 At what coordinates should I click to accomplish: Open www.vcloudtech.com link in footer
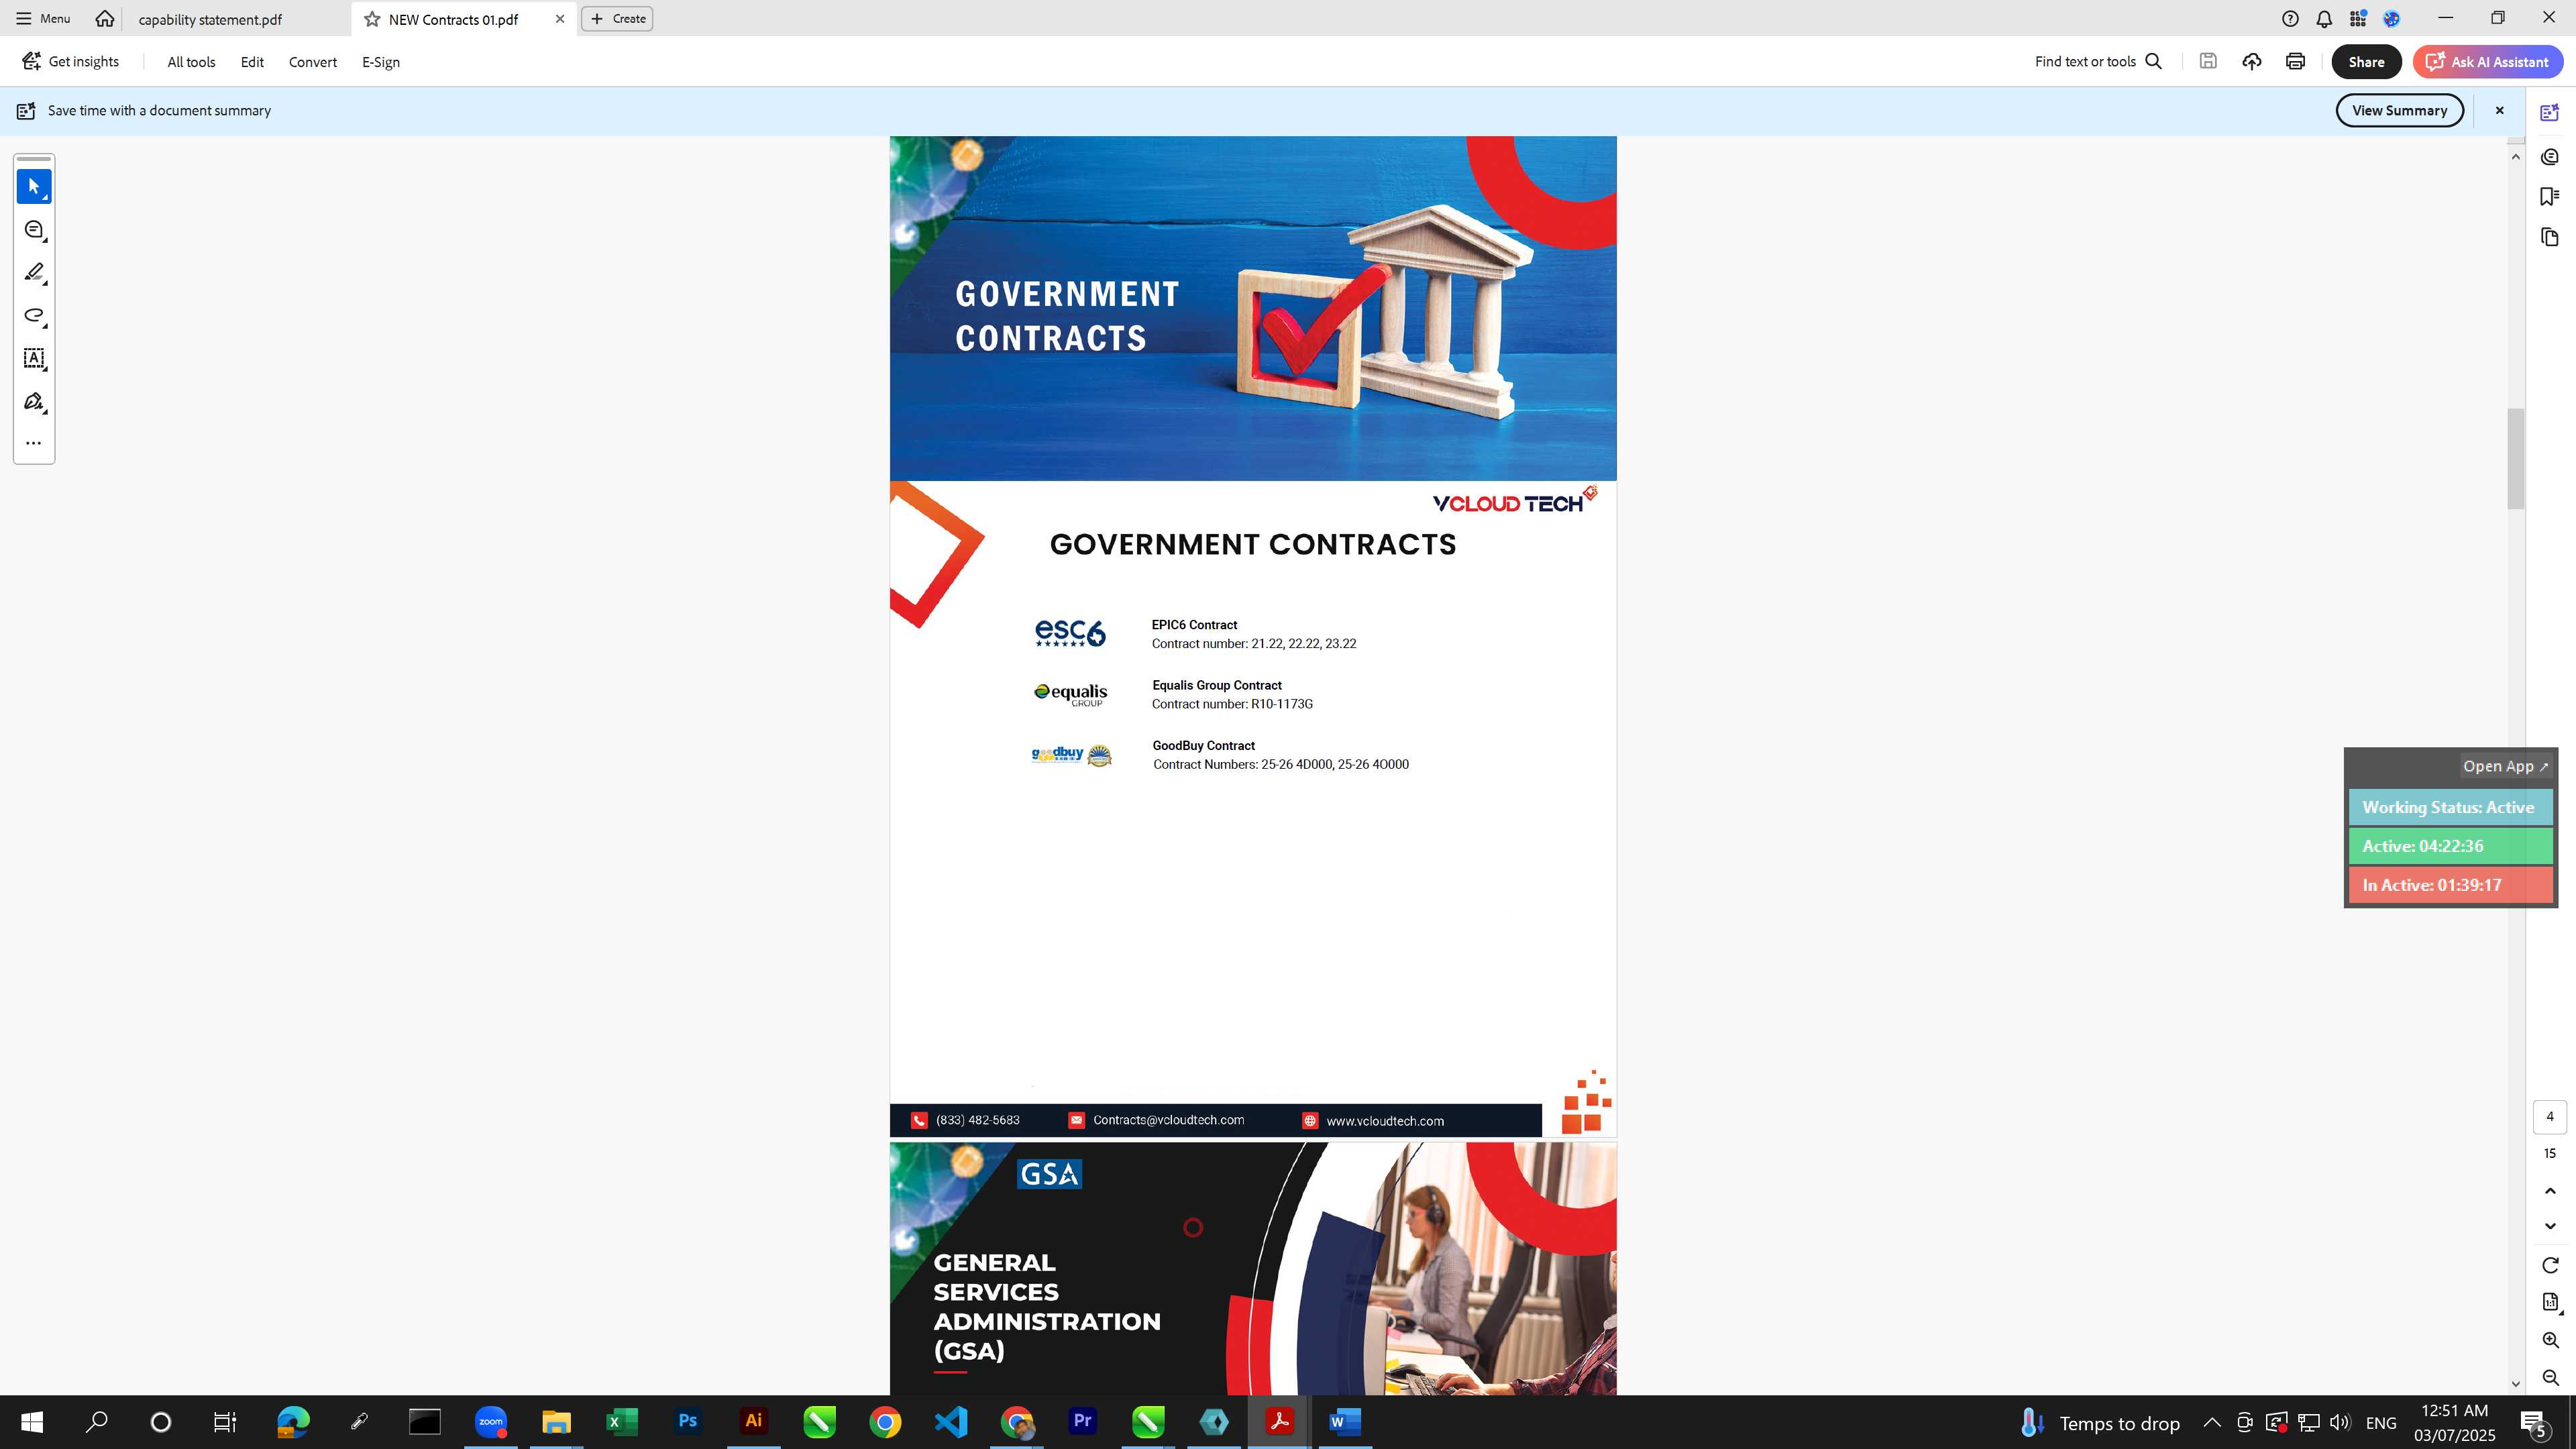[x=1385, y=1121]
